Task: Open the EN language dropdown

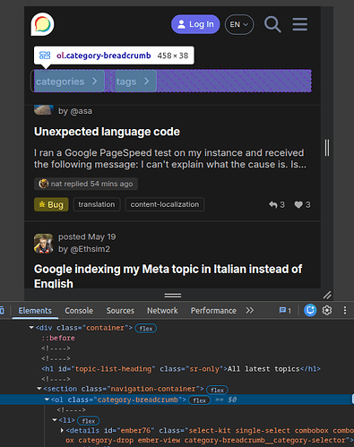Action: (239, 24)
